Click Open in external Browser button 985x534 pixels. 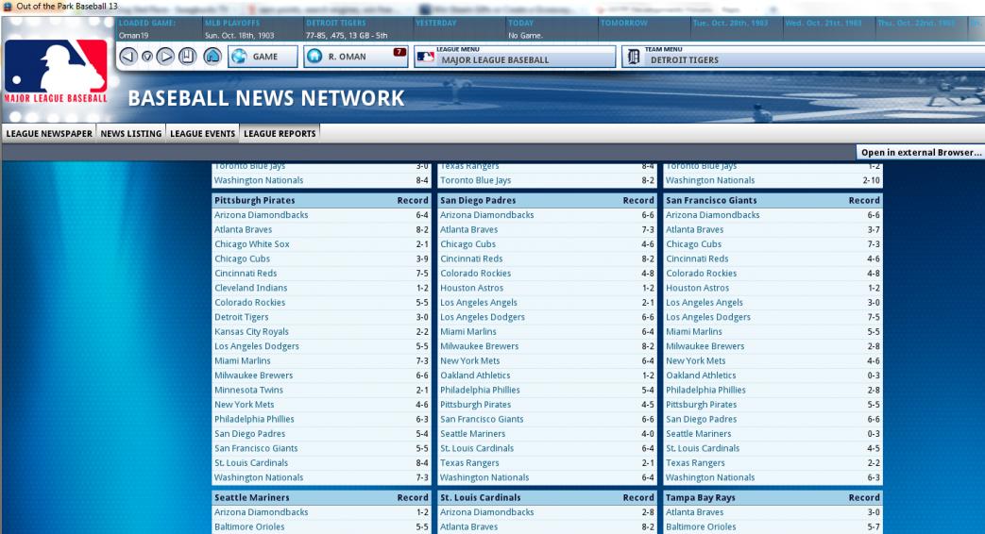[920, 153]
